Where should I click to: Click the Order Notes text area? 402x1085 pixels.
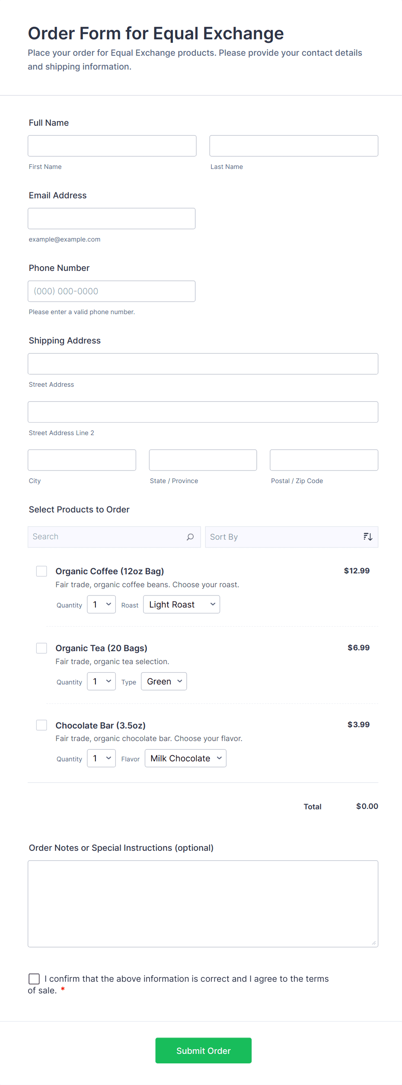tap(203, 904)
